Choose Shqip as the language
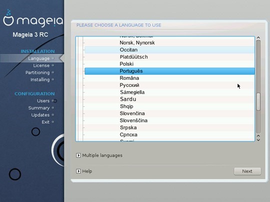The image size is (270, 202). coord(169,106)
